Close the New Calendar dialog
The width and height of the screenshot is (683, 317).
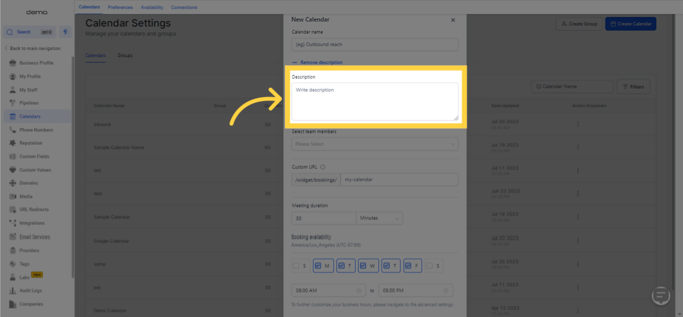[x=453, y=20]
